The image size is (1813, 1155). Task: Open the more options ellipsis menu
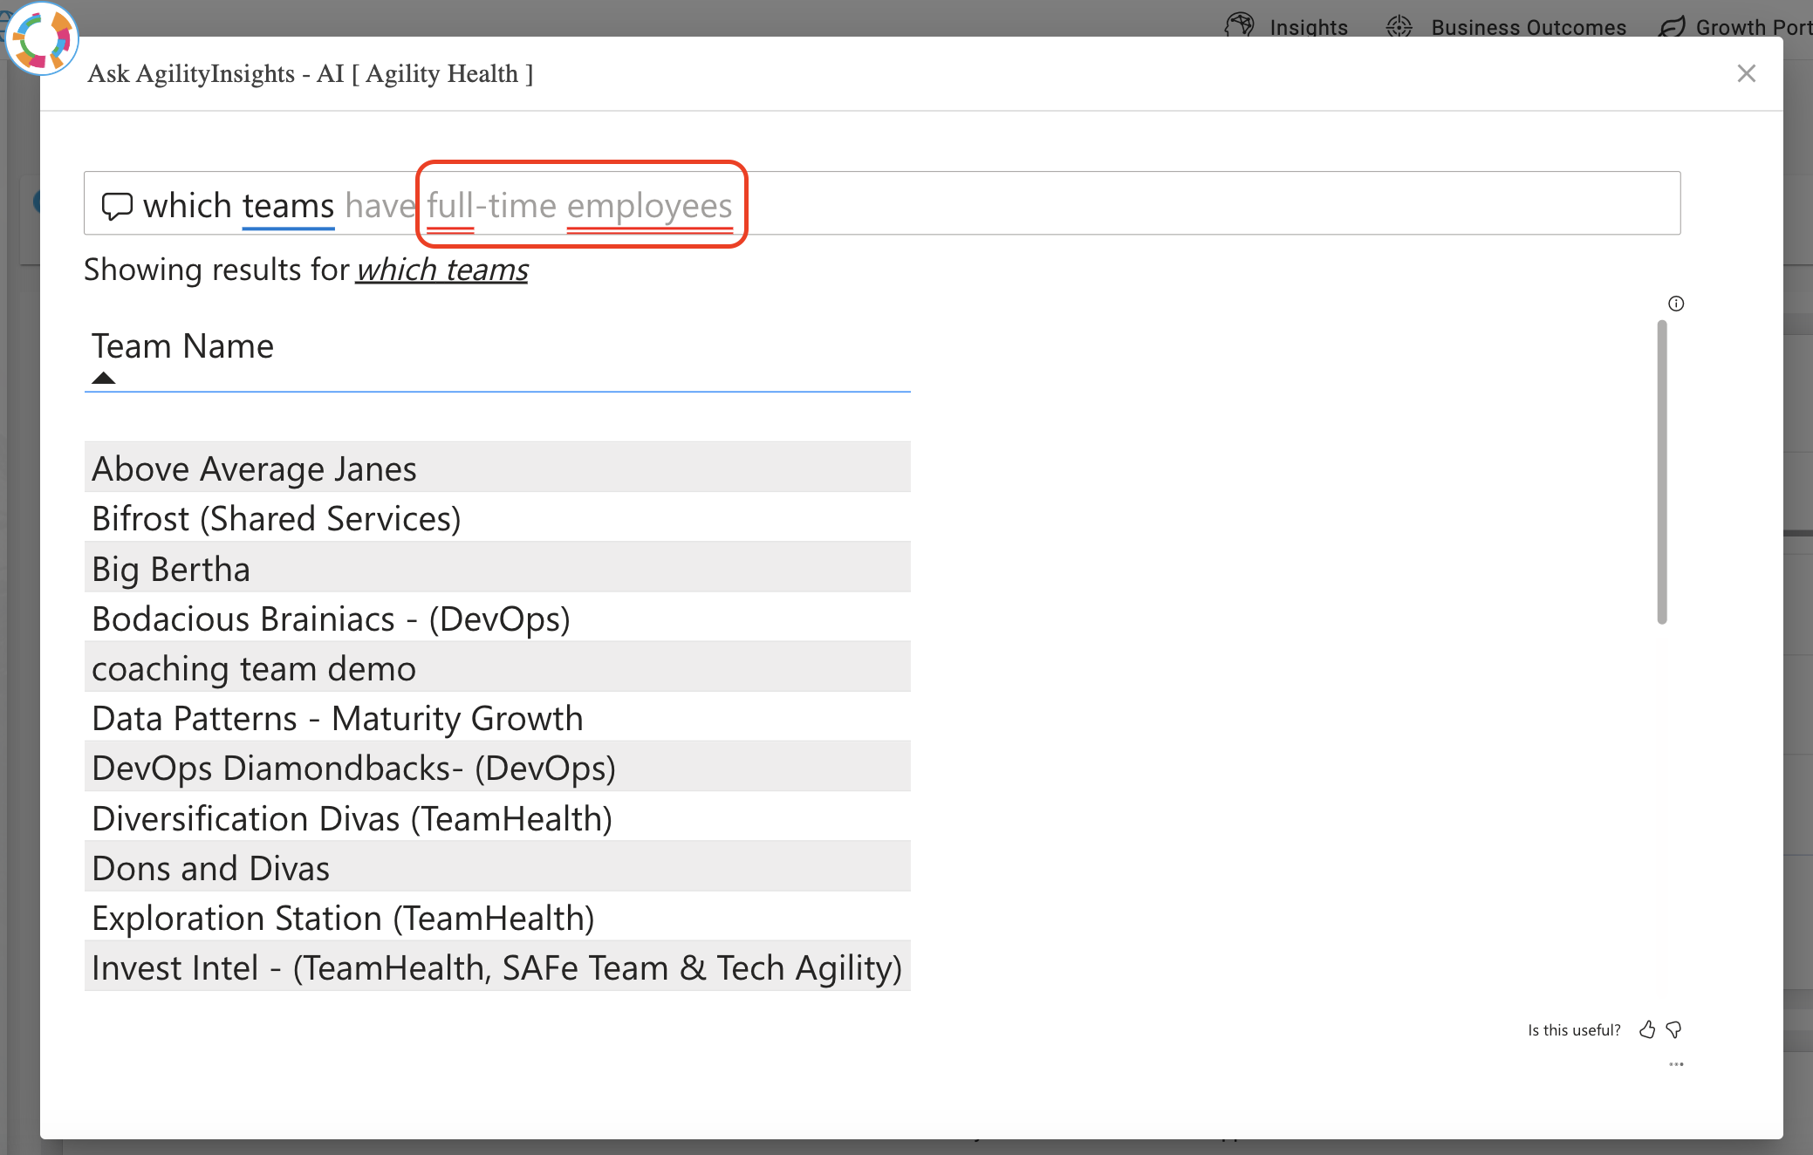pos(1676,1064)
